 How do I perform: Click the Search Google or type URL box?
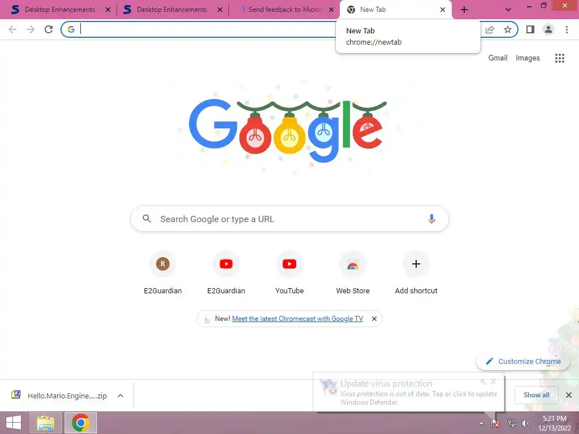point(289,219)
